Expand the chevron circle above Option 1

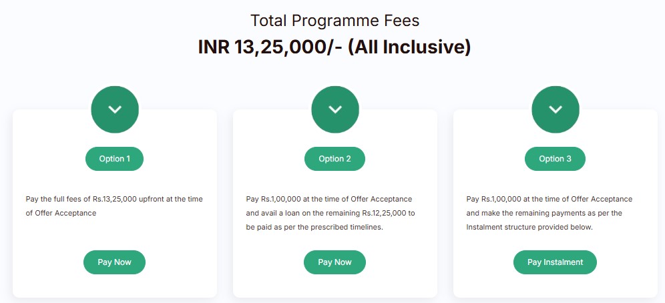tap(115, 109)
